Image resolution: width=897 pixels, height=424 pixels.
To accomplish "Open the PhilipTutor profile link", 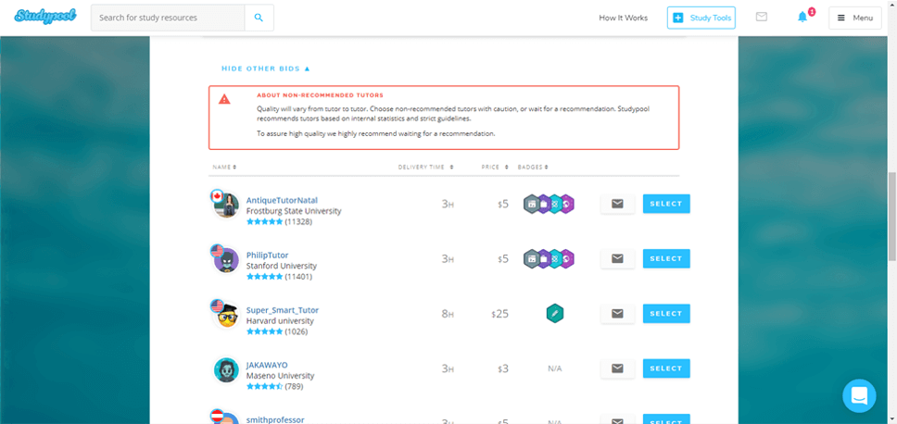I will coord(267,255).
